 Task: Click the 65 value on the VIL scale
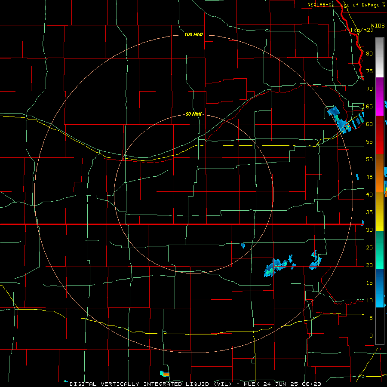pyautogui.click(x=369, y=106)
